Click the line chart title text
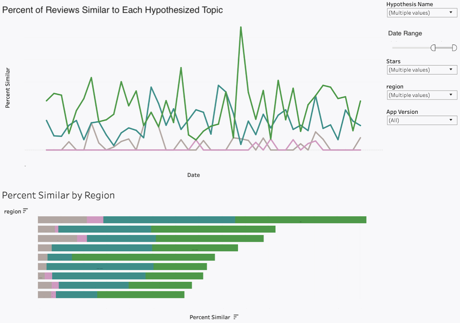Screen dimensions: 460x323 (112, 10)
